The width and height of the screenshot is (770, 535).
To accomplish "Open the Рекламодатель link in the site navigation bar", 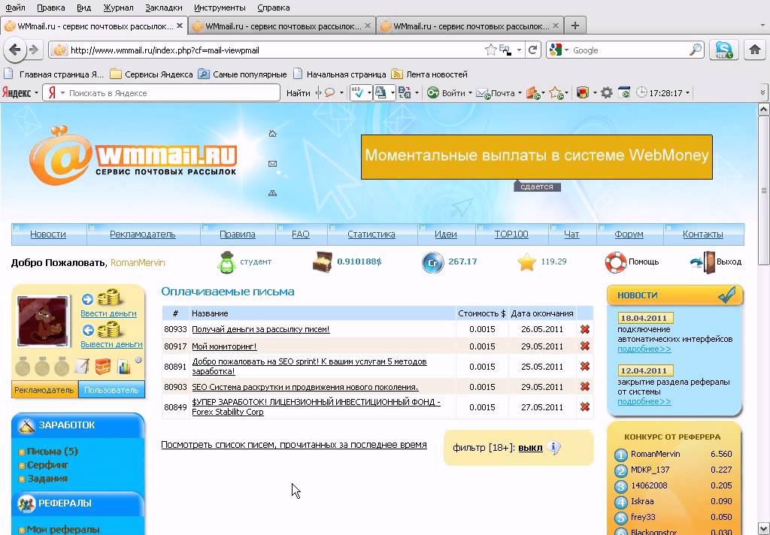I will 142,234.
